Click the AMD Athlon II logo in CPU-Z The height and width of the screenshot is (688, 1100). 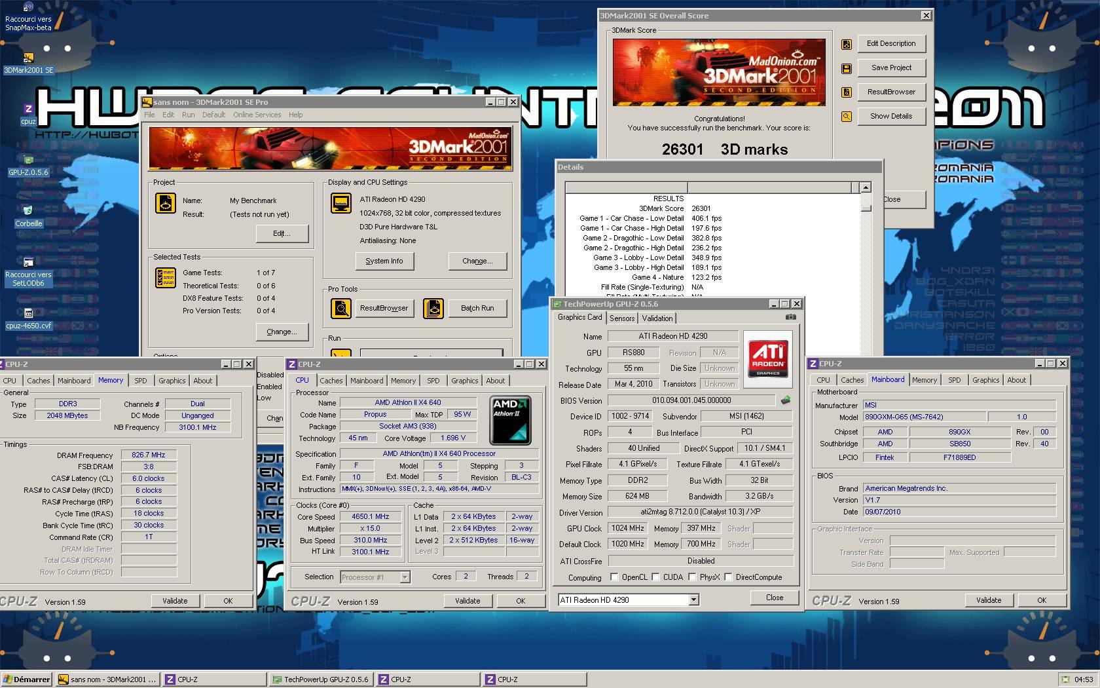[x=510, y=421]
